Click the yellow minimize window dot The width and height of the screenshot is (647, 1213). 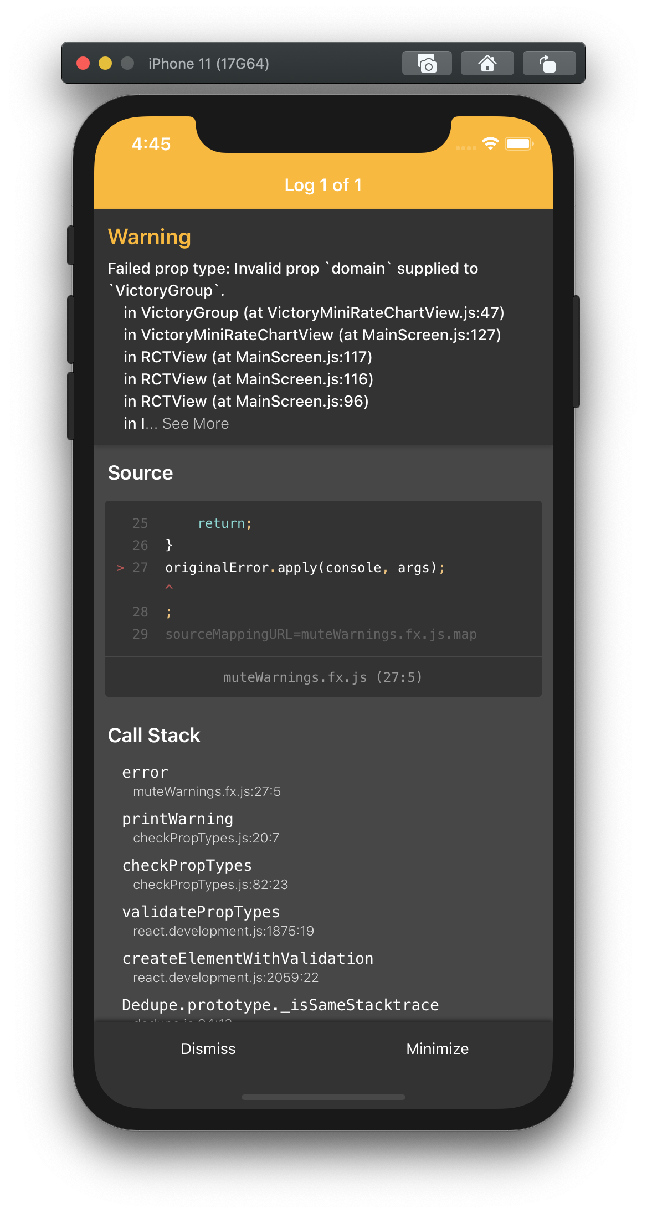pos(105,63)
